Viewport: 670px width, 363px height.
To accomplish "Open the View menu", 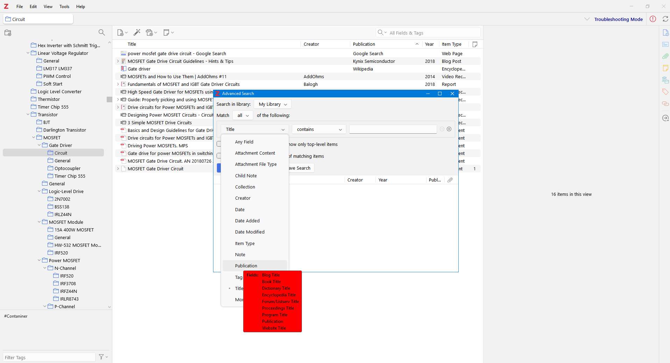I will tap(48, 7).
